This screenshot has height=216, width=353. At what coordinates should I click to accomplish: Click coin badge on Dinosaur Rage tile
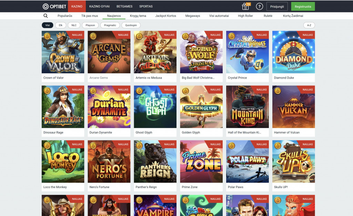46,91
